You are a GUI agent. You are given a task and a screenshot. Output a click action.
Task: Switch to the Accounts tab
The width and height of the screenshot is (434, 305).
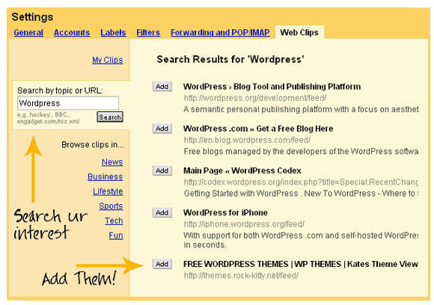(x=72, y=33)
